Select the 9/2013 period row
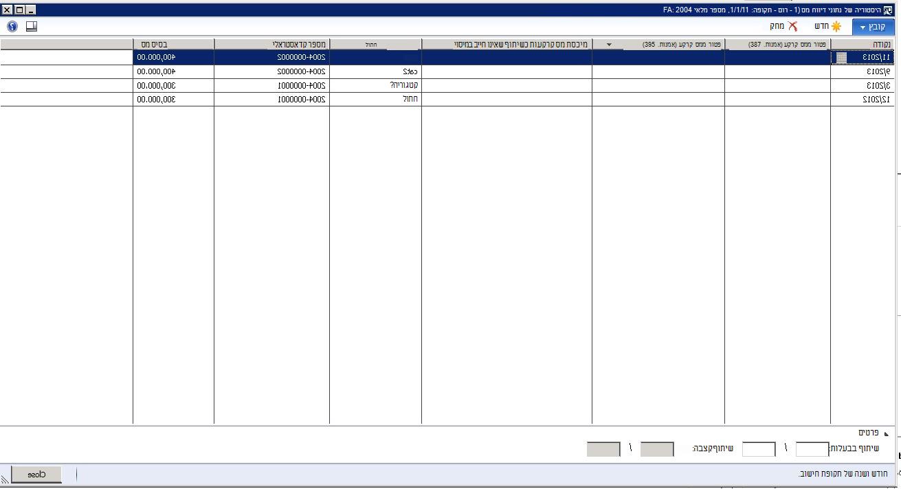 (x=447, y=71)
